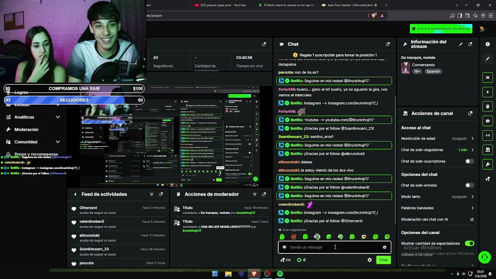
Task: Open the green headset support bubble
Action: coord(484,257)
